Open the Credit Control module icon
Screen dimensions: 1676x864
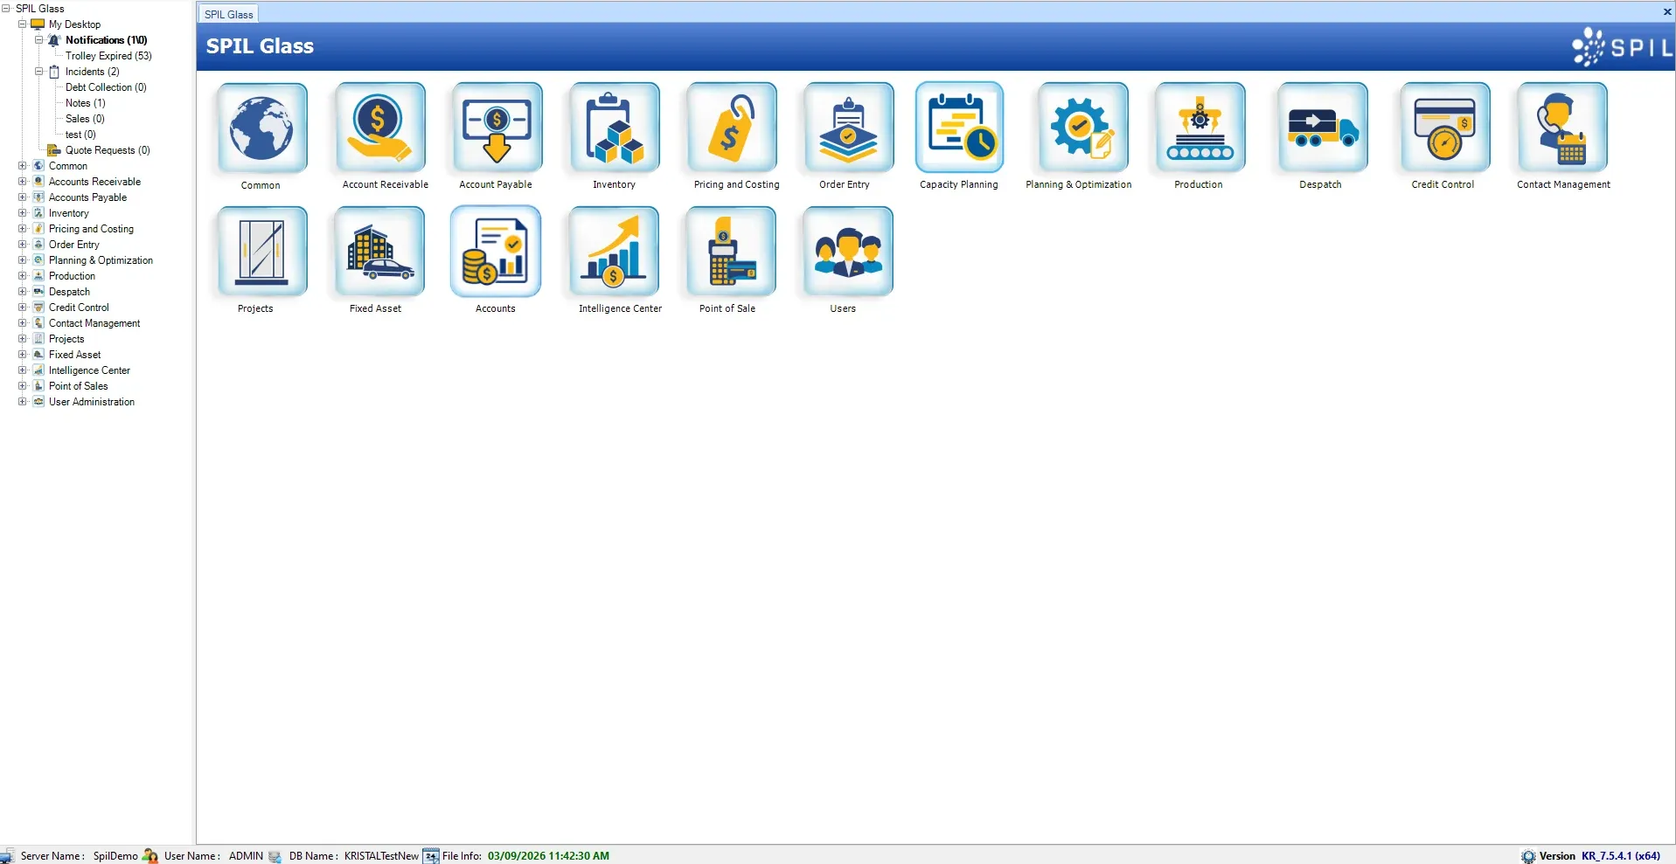[1444, 128]
